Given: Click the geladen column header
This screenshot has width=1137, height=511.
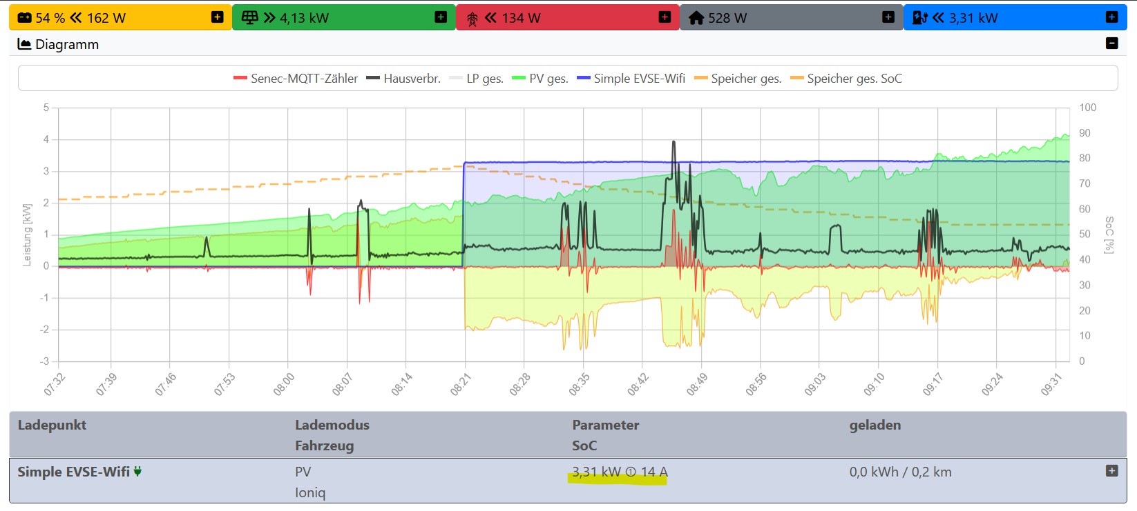Looking at the screenshot, I should [x=875, y=425].
